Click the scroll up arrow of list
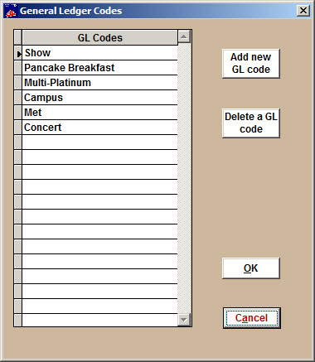 (x=184, y=36)
